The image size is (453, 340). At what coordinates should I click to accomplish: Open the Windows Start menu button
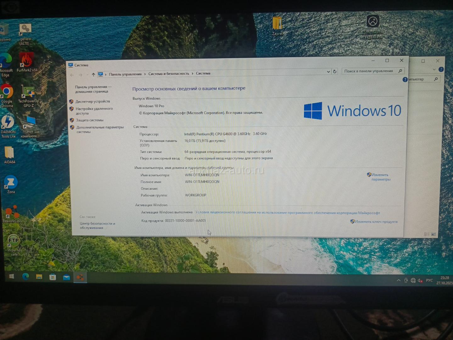click(12, 276)
